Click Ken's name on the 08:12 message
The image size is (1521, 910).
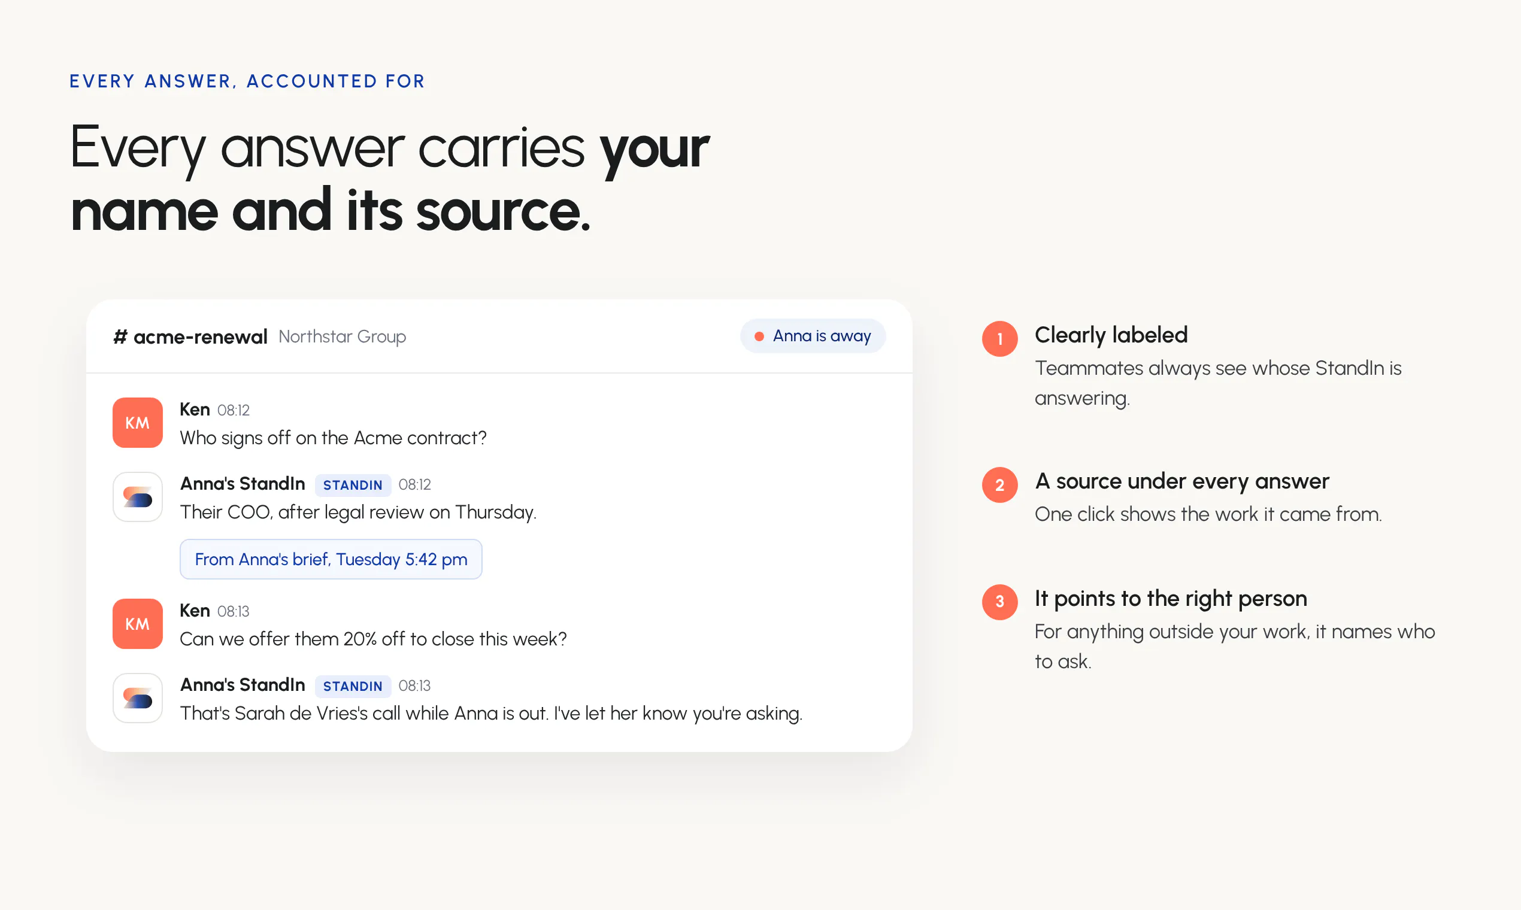(x=195, y=409)
